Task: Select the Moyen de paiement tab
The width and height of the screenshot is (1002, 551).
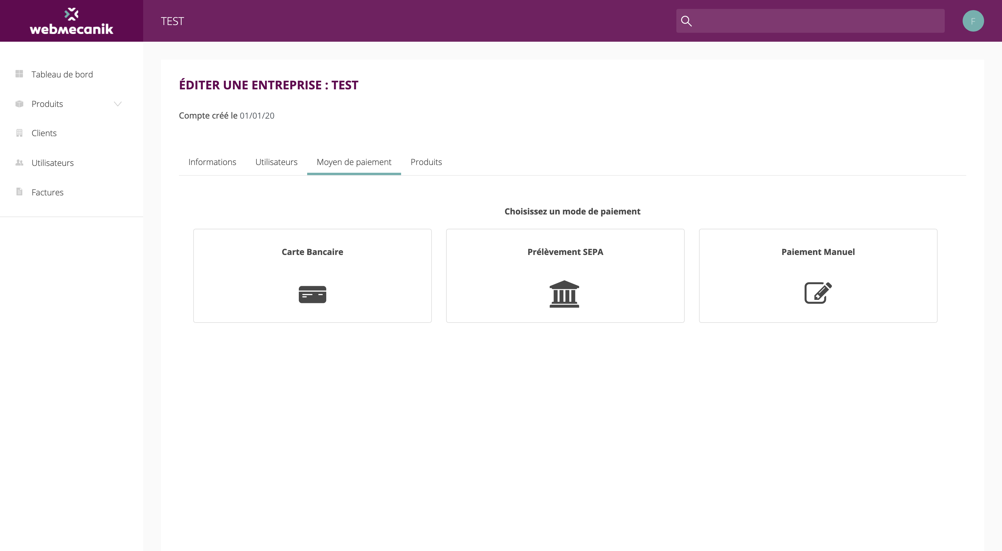Action: (x=354, y=162)
